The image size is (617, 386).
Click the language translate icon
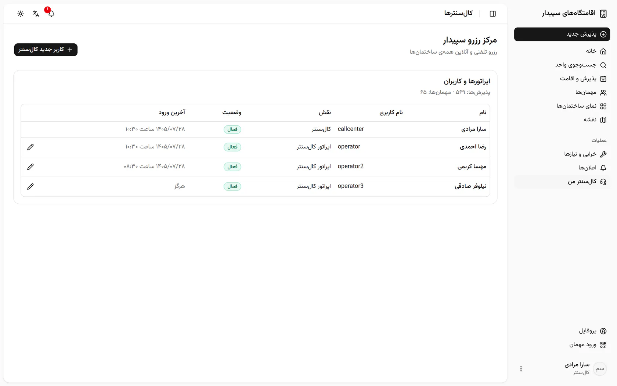36,14
